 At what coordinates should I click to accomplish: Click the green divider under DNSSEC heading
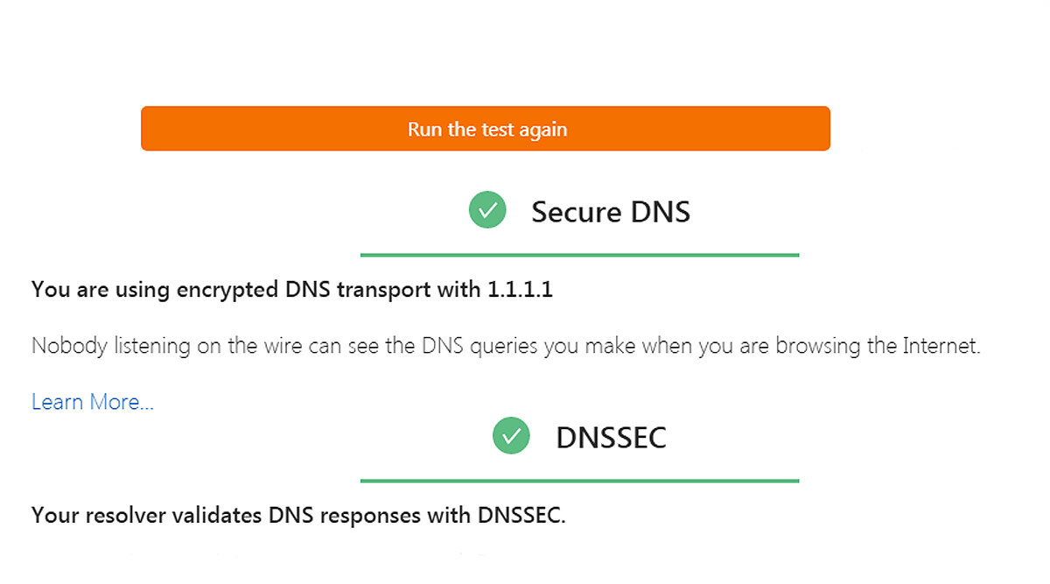579,481
